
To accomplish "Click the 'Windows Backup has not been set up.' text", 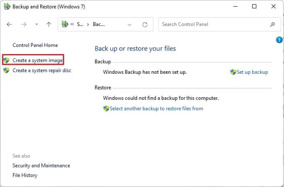I will (145, 72).
